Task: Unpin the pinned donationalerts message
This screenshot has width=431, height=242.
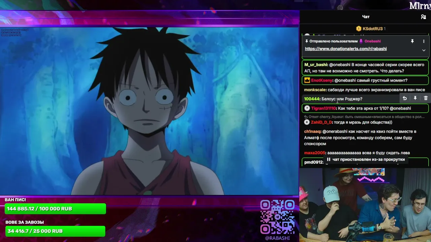Action: 412,41
